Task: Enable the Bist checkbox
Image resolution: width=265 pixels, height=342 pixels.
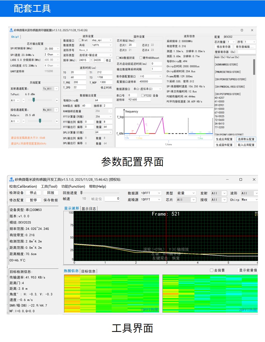Action: 80,40
